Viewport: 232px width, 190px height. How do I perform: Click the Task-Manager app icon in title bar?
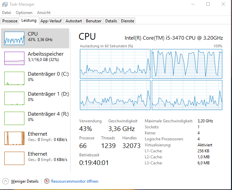(x=5, y=4)
